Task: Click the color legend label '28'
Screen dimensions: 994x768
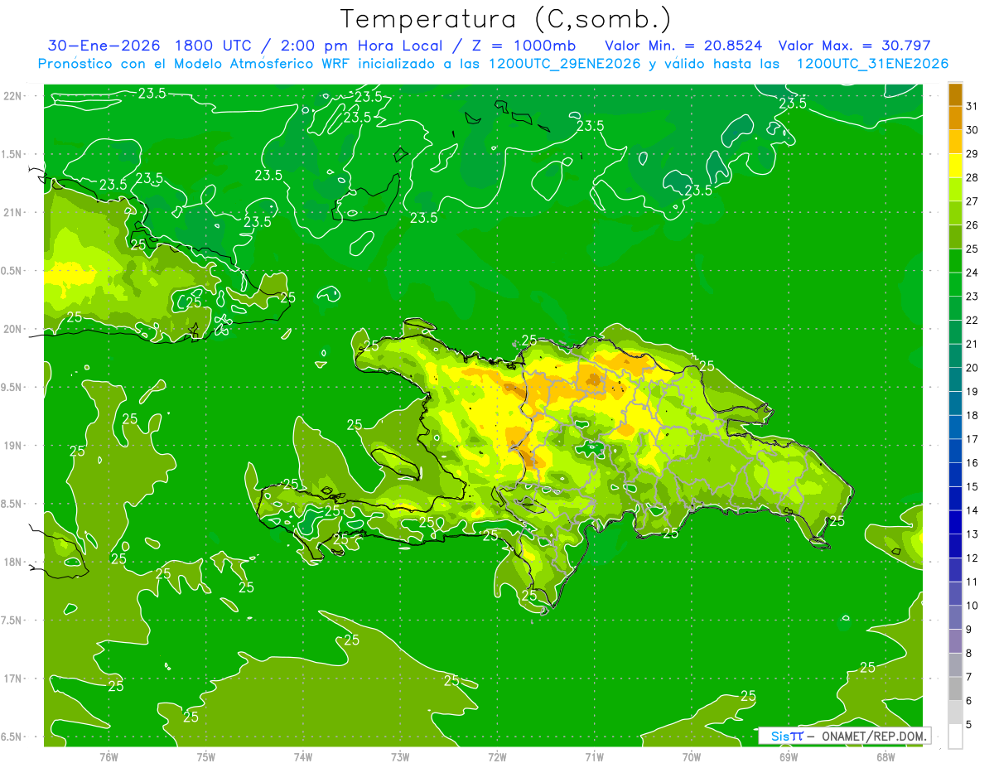Action: (x=972, y=177)
